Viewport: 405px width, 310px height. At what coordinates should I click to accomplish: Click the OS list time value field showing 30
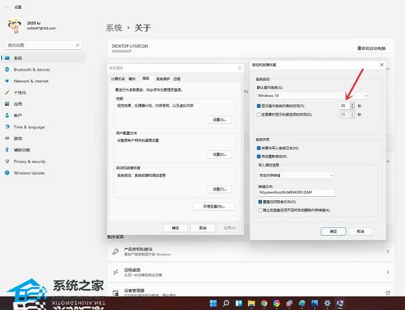[345, 106]
